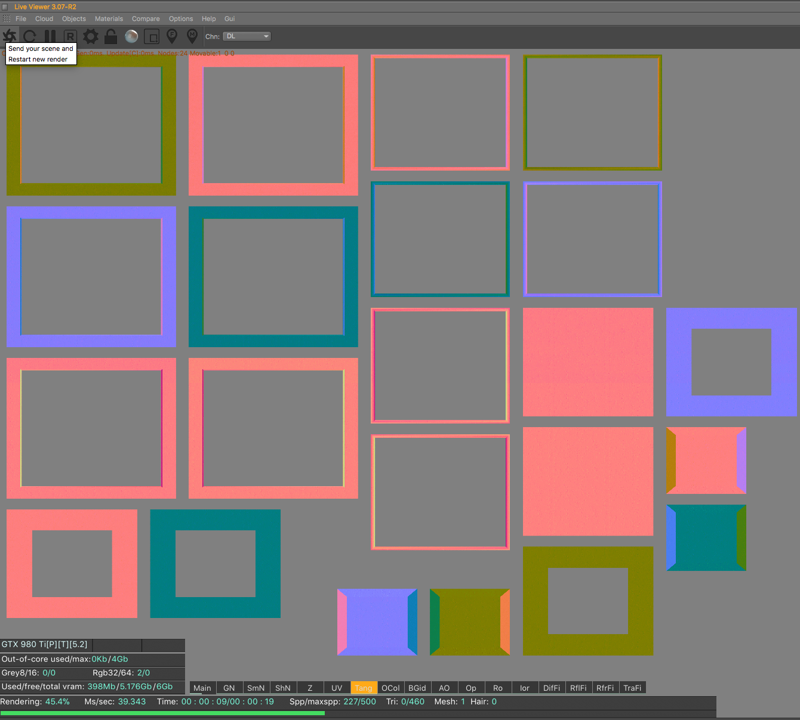Click the Out-of-core used/max value 0Kb/4Gb
800x720 pixels.
pyautogui.click(x=110, y=659)
